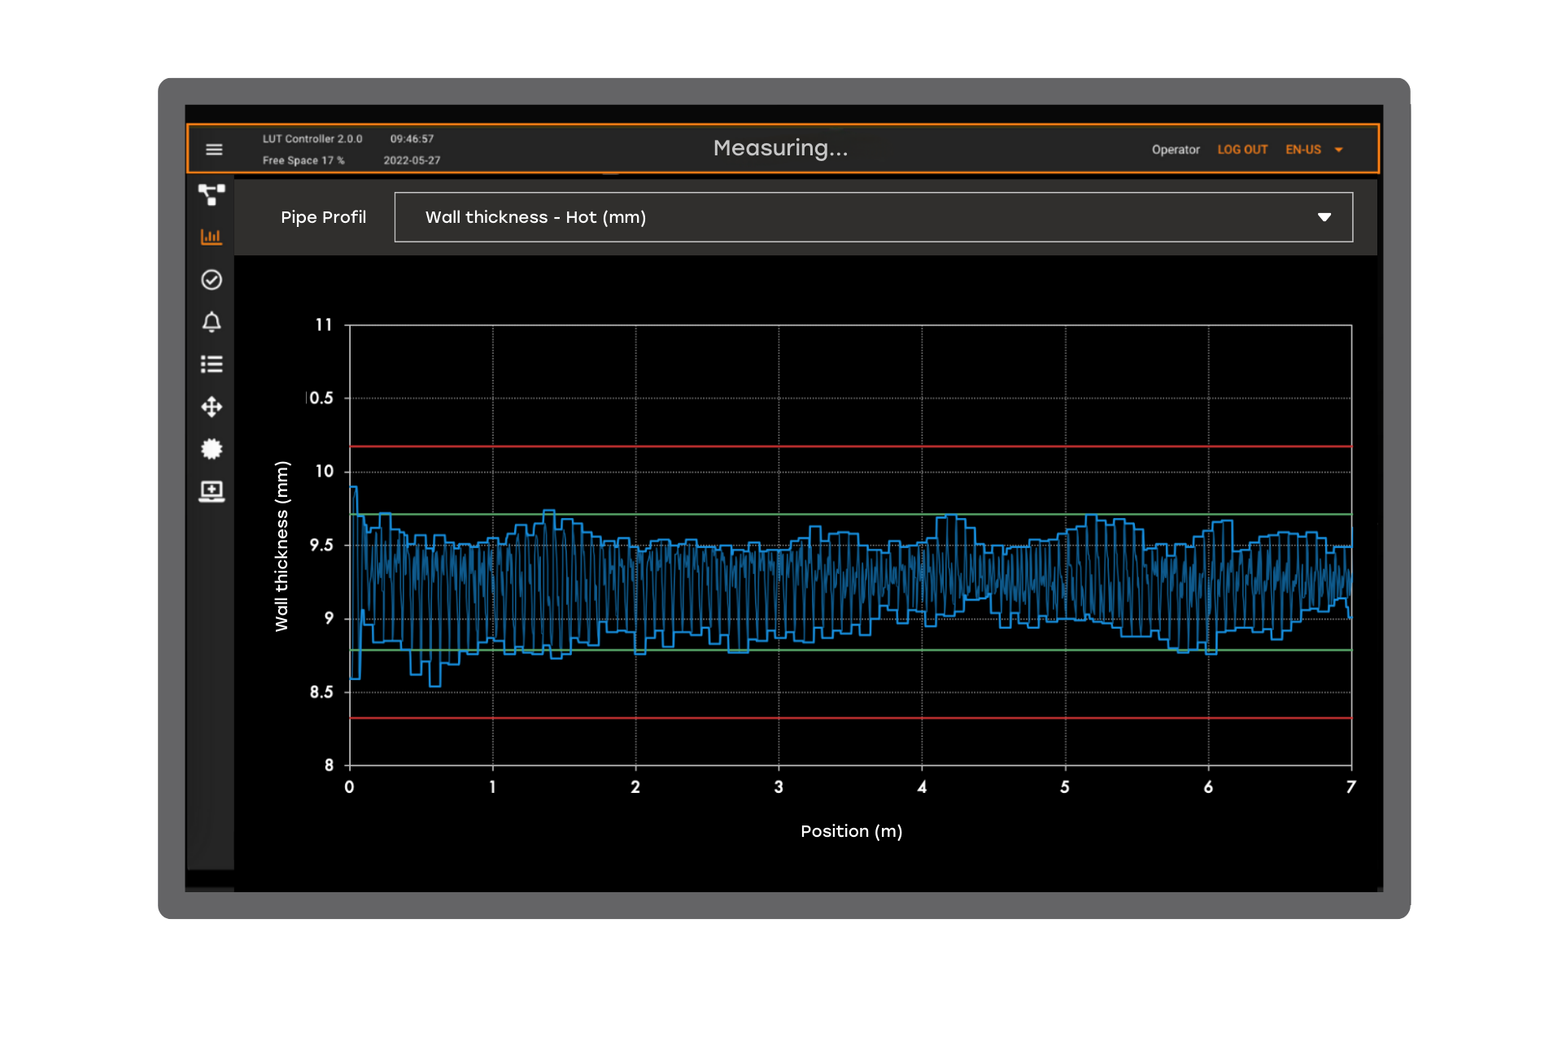Select the bar chart view icon
Image resolution: width=1562 pixels, height=1041 pixels.
point(212,237)
